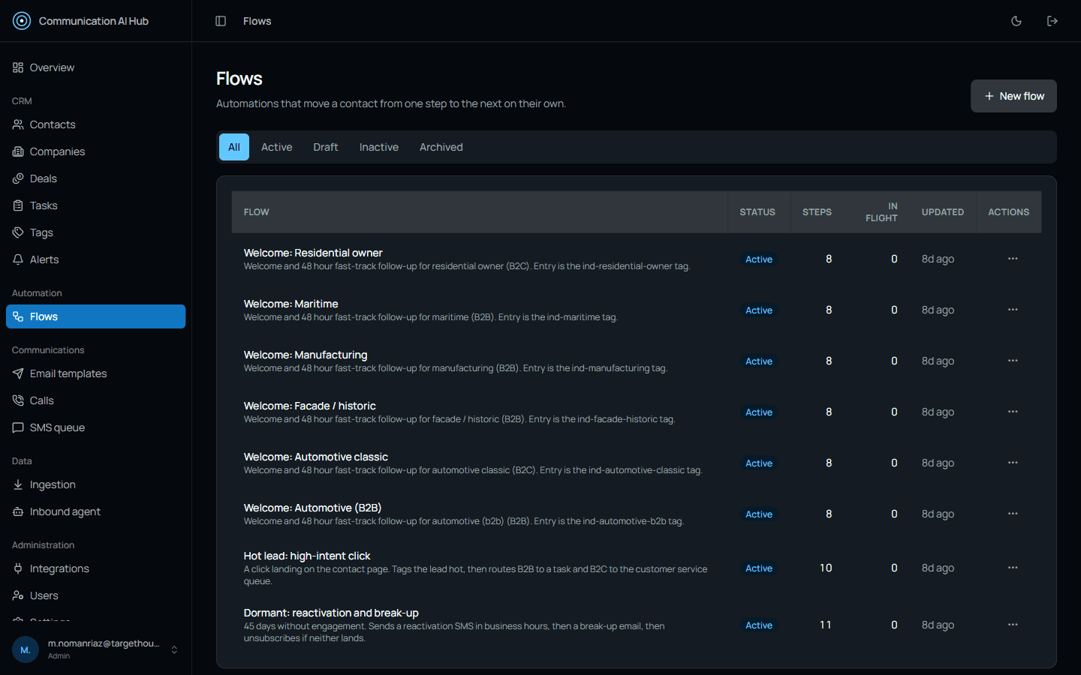Collapse the sidebar panel toggle icon
Viewport: 1081px width, 675px height.
click(x=221, y=21)
